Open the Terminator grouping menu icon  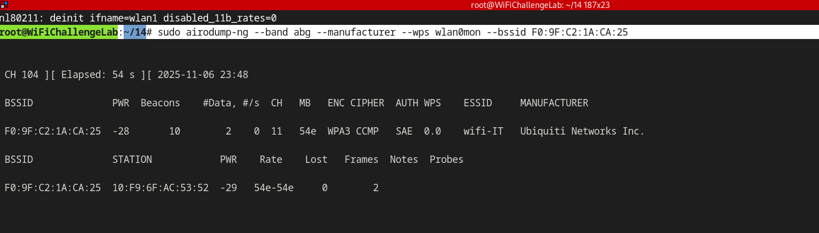(x=4, y=5)
